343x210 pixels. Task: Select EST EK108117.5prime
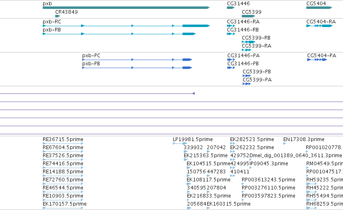[x=208, y=180]
